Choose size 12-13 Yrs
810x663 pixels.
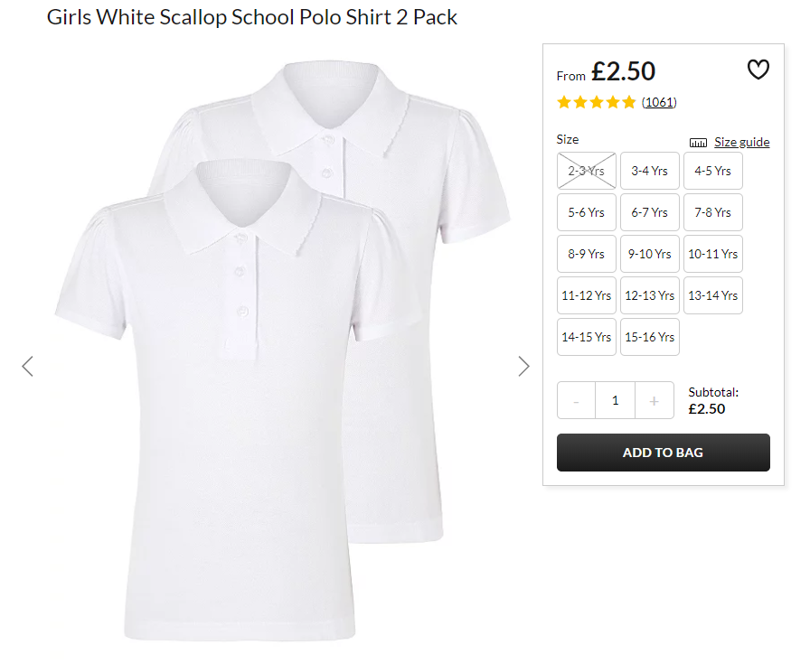[649, 295]
